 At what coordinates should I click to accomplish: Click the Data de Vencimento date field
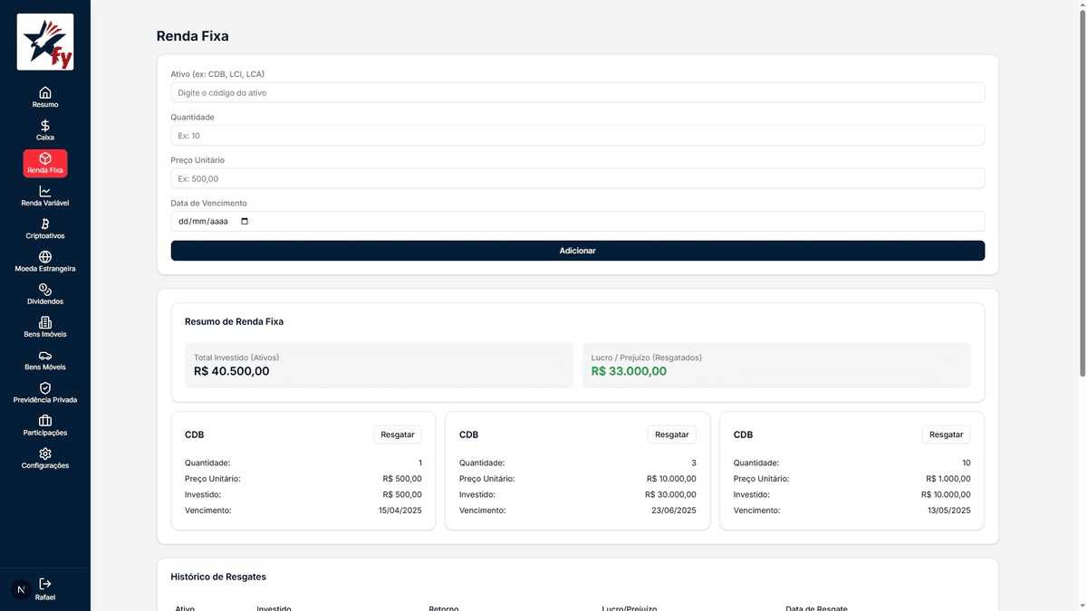point(577,221)
